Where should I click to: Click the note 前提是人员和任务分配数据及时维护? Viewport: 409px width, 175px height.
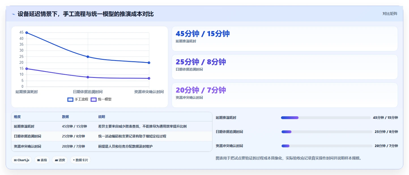click(x=125, y=146)
